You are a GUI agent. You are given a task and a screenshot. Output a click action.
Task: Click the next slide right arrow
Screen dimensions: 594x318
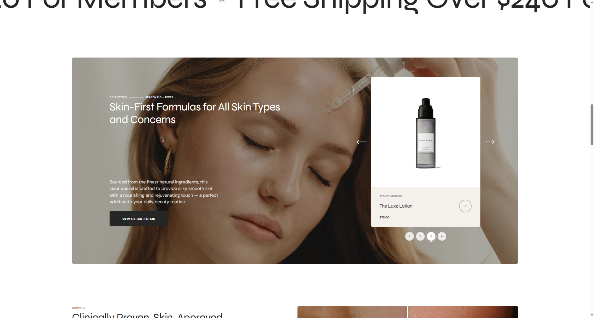click(489, 142)
